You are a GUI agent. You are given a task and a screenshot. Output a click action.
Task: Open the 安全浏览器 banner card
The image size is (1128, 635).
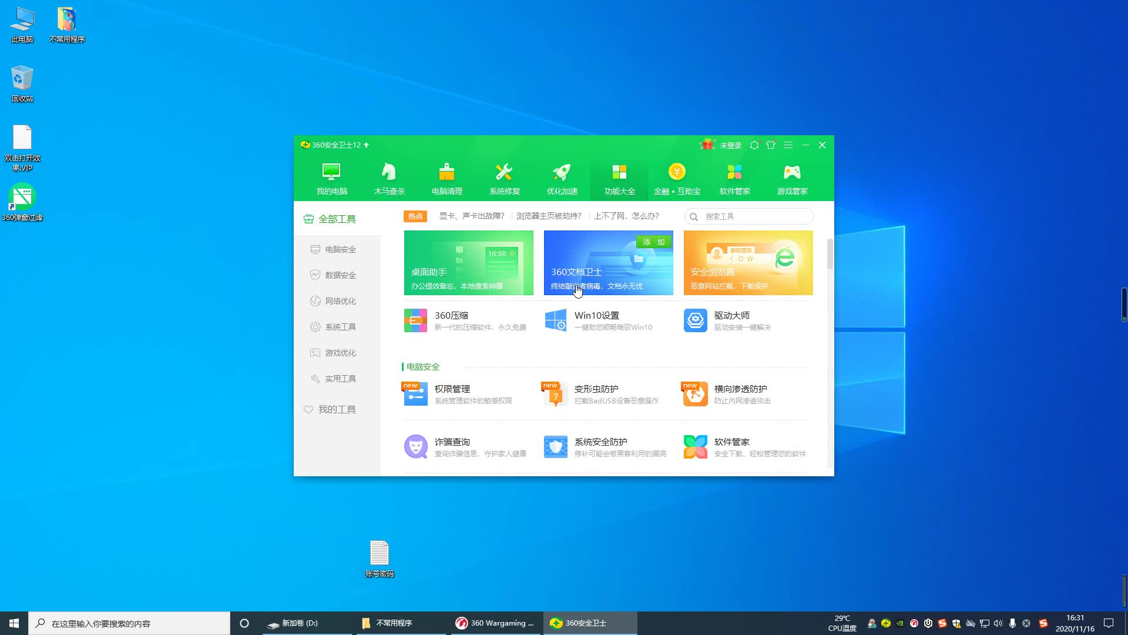tap(748, 263)
